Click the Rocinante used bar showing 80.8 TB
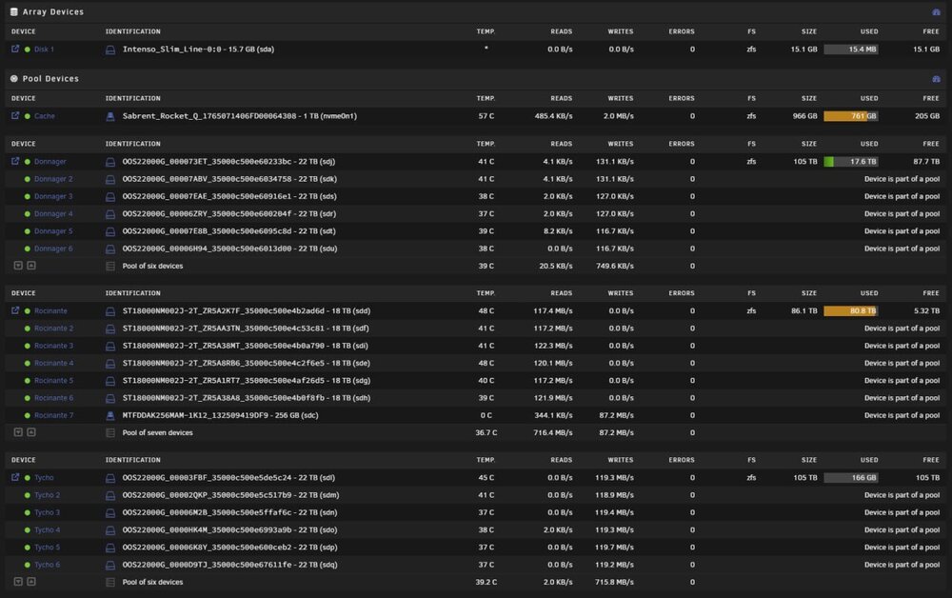 click(x=850, y=310)
